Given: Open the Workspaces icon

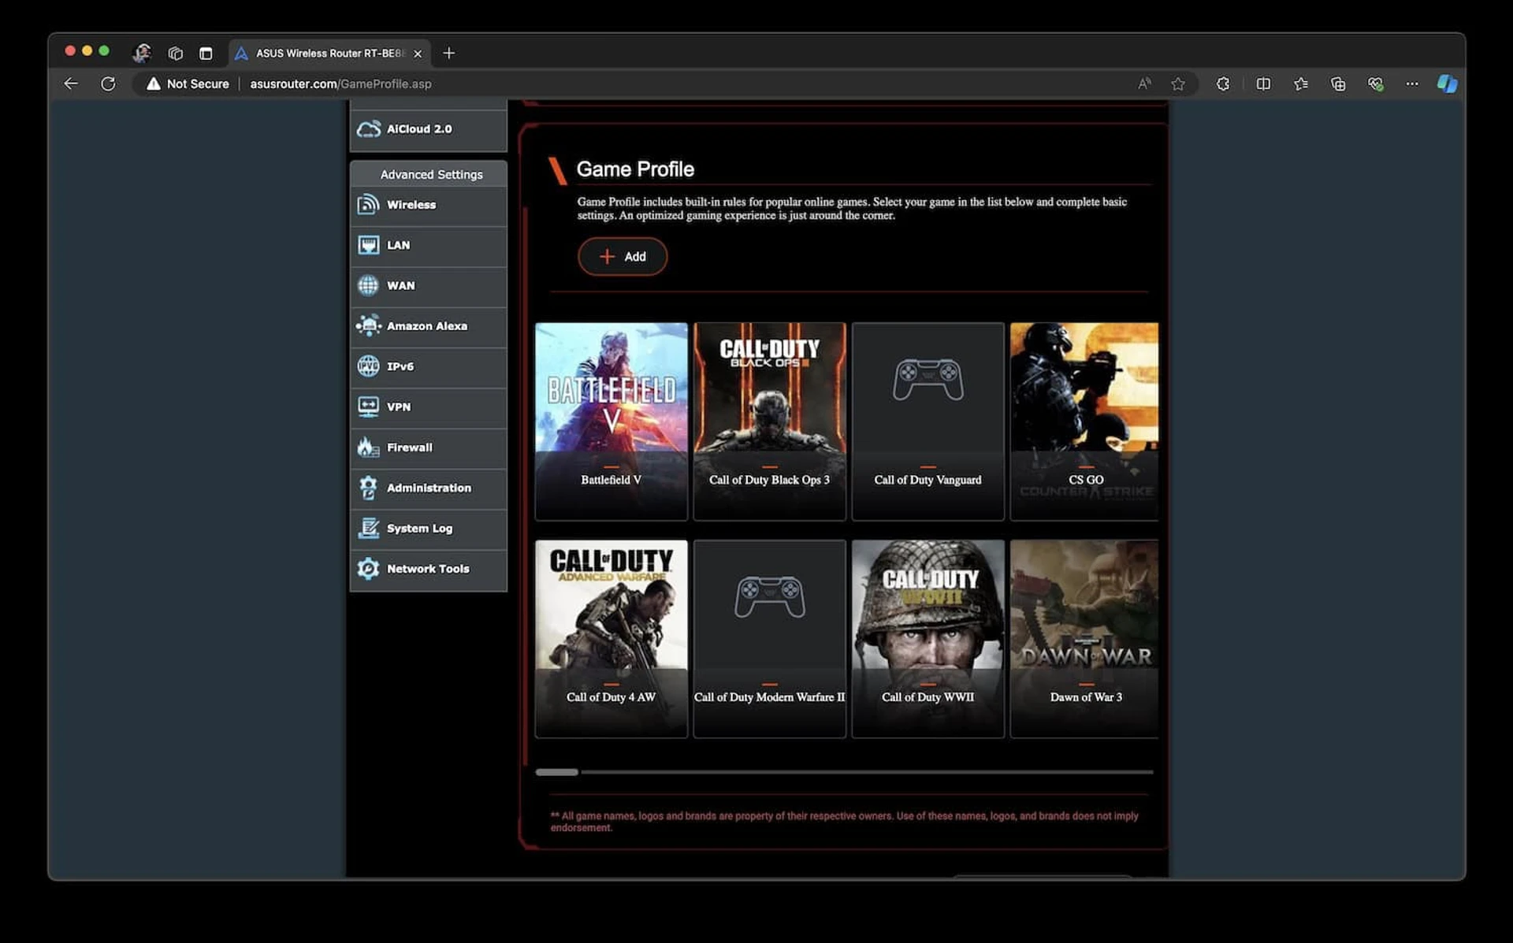Looking at the screenshot, I should [175, 53].
